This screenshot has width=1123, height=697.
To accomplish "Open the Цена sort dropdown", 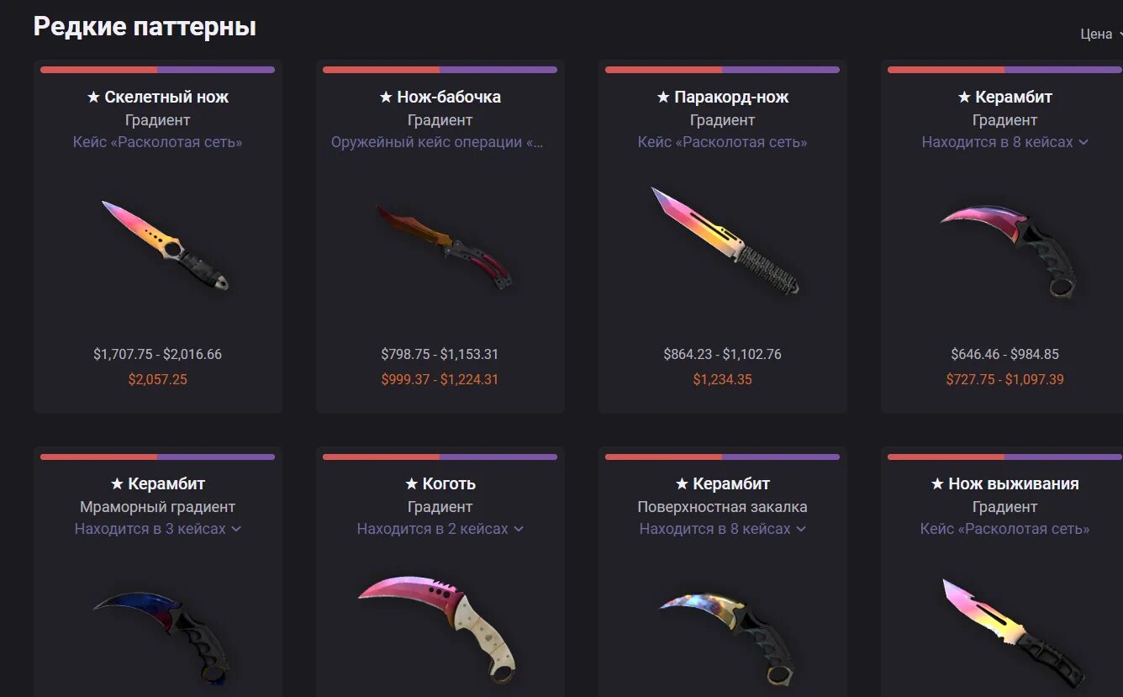I will pyautogui.click(x=1101, y=34).
